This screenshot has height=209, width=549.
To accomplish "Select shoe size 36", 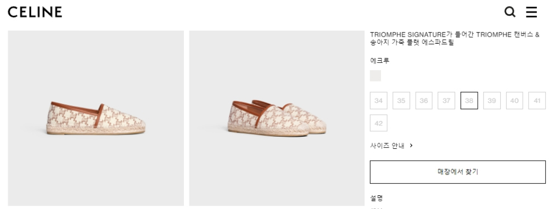I will pyautogui.click(x=424, y=101).
